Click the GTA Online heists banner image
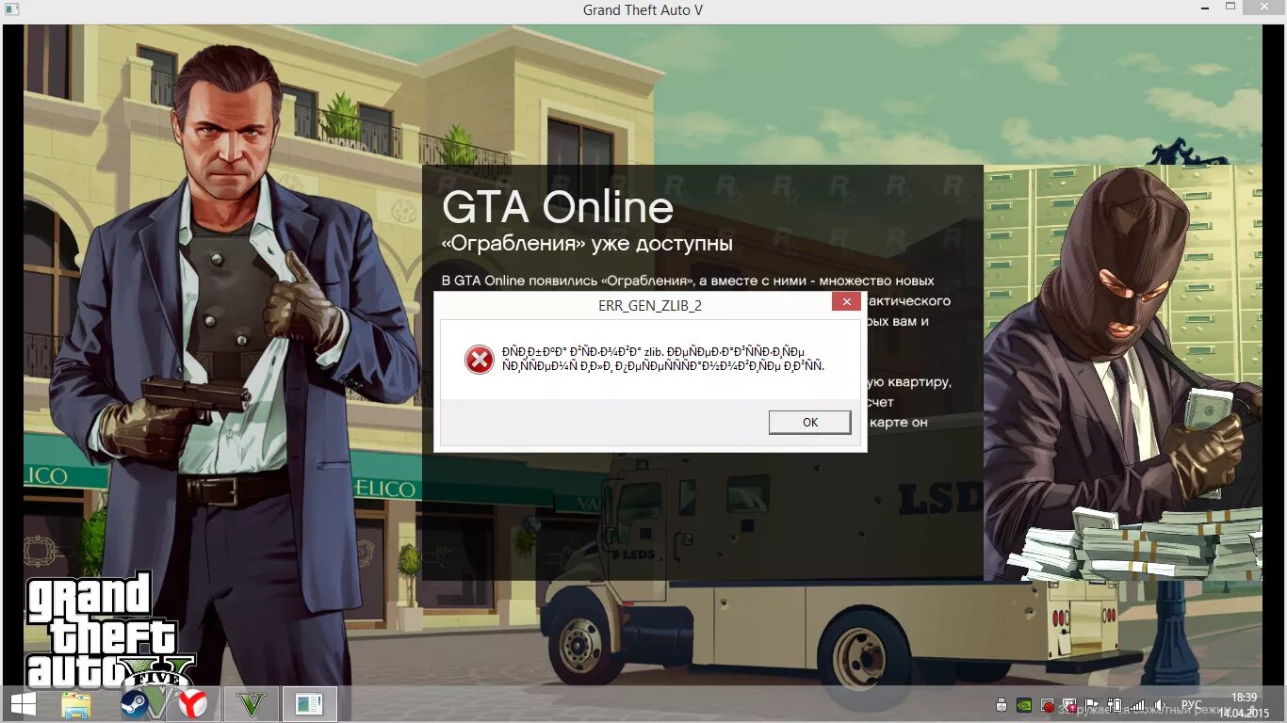The width and height of the screenshot is (1287, 723). tap(702, 217)
